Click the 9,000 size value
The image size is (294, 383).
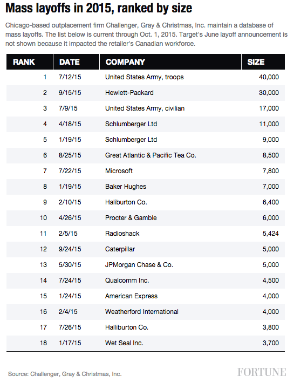pyautogui.click(x=271, y=140)
